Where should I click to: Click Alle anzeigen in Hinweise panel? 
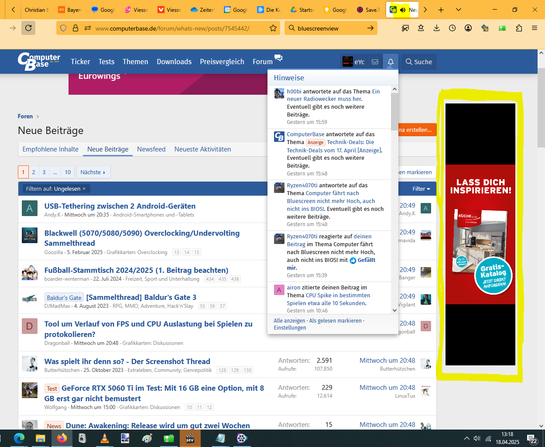click(290, 320)
